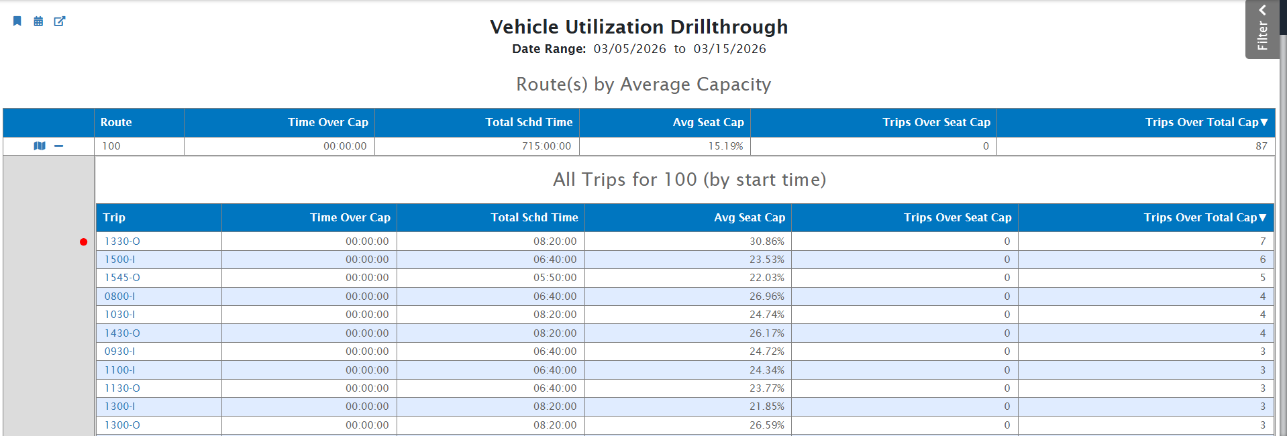Click the bookmark icon in top-left
Viewport: 1287px width, 436px height.
click(x=17, y=21)
